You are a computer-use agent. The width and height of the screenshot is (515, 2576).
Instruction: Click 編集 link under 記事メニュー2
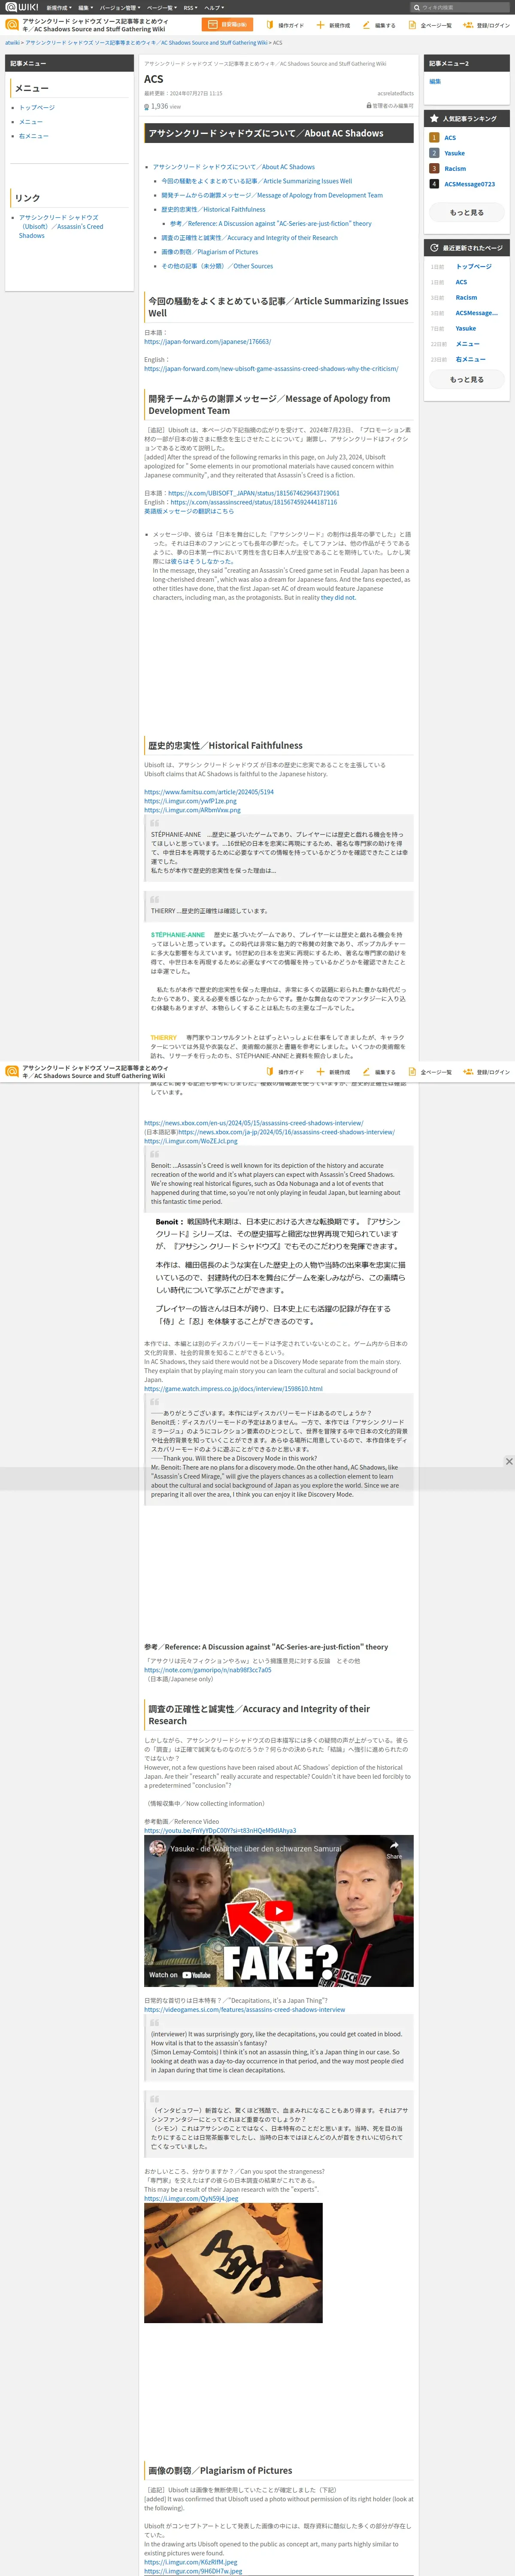tap(435, 81)
